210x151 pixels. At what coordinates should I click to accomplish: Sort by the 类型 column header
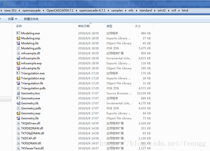109,26
